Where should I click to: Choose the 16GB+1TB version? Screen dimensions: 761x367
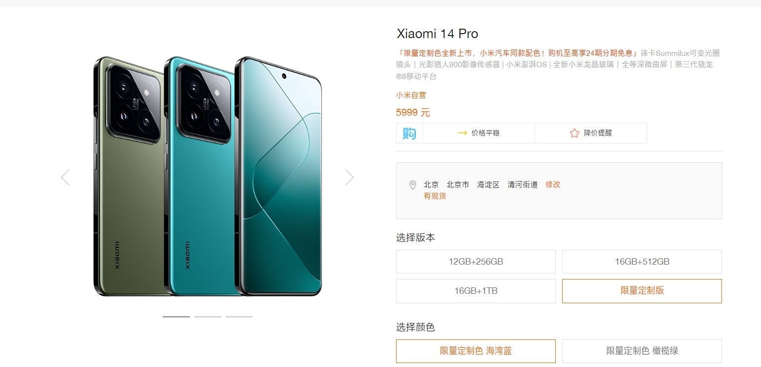[476, 291]
